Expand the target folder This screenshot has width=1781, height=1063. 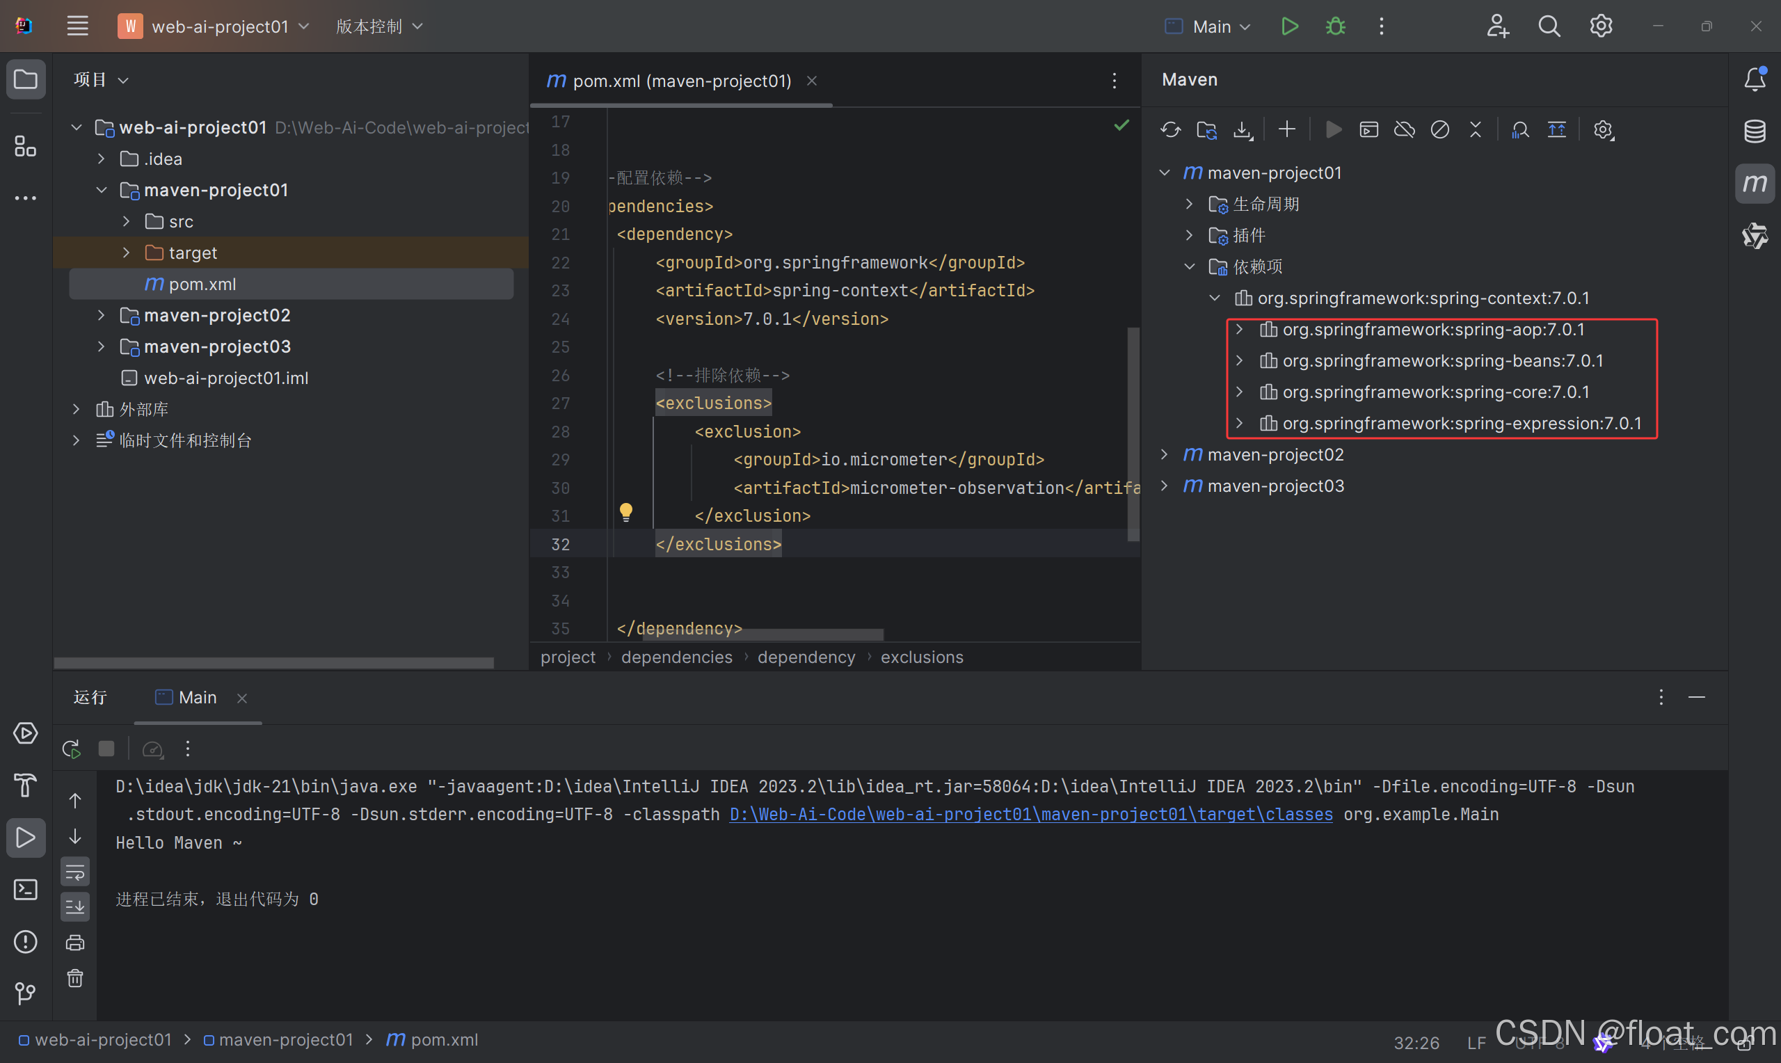(127, 253)
